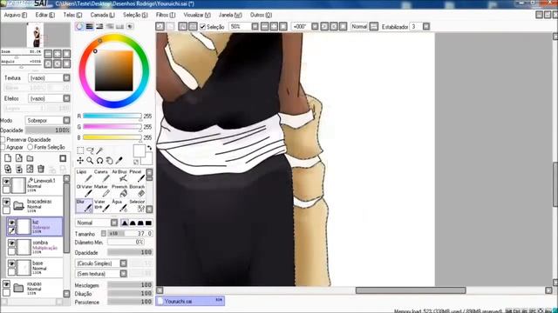Open the Filtros menu

coord(166,15)
